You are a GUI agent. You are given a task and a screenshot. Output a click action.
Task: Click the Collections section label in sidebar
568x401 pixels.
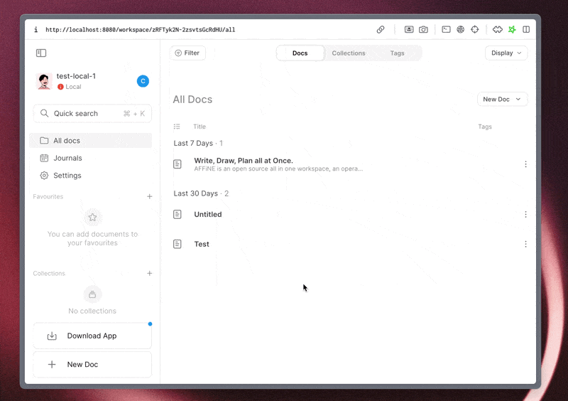[x=49, y=273]
